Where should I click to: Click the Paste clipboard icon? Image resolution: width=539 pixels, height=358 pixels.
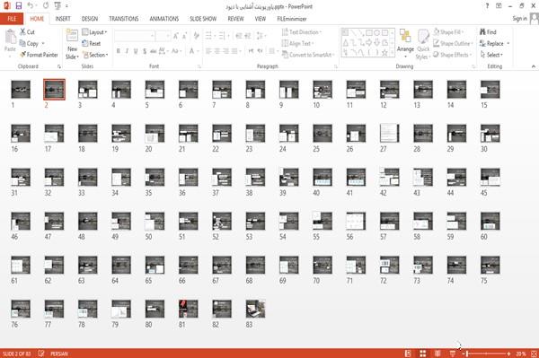click(10, 37)
